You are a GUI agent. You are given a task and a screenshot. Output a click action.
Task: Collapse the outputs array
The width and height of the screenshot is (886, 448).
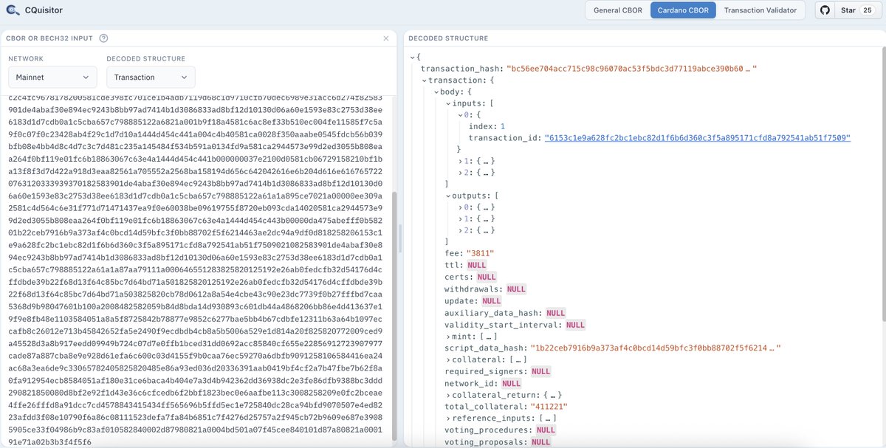tap(447, 196)
